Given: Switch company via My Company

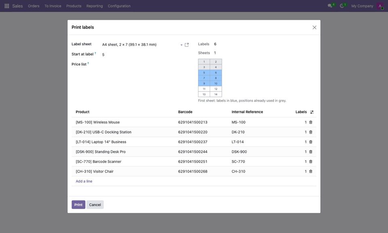Looking at the screenshot, I should 362,6.
